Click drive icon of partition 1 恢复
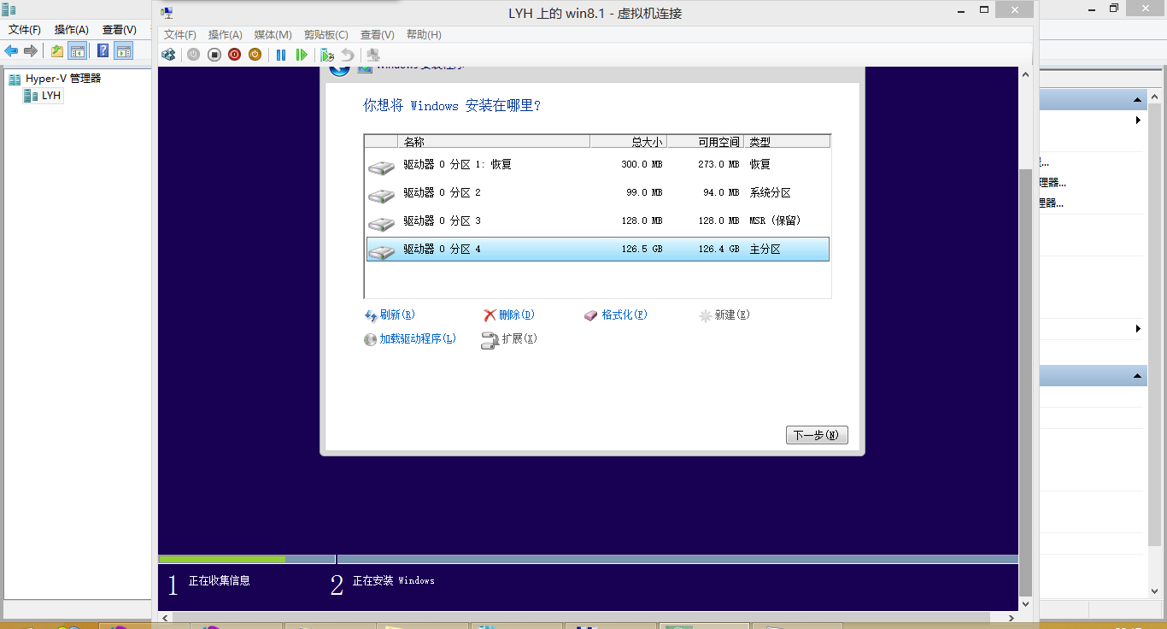Screen dimensions: 1167x629 [381, 168]
